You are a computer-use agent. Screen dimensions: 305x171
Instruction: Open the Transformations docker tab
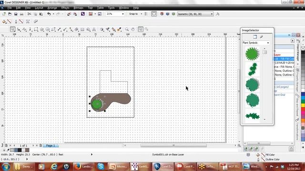point(298,130)
